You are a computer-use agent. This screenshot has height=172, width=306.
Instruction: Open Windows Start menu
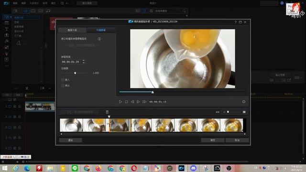coord(4,168)
